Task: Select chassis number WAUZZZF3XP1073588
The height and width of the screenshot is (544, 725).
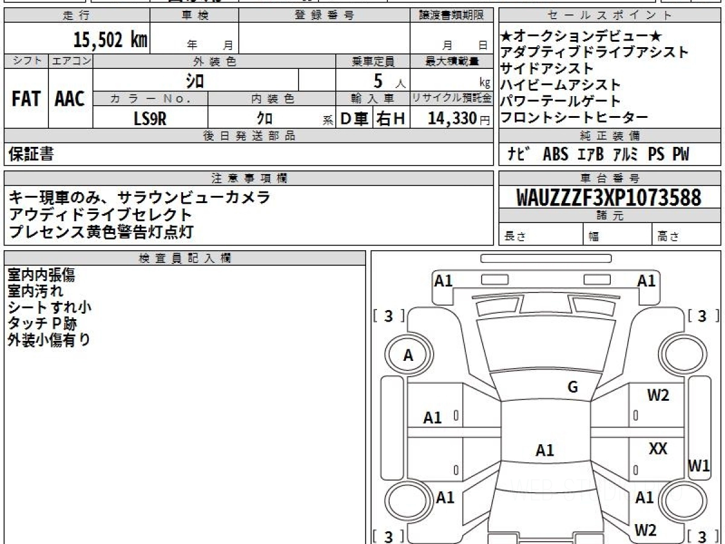Action: coord(609,197)
